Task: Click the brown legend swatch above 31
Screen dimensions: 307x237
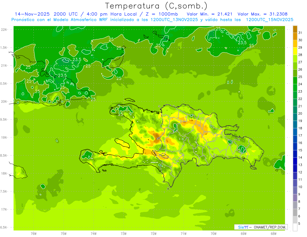Action: coord(295,29)
